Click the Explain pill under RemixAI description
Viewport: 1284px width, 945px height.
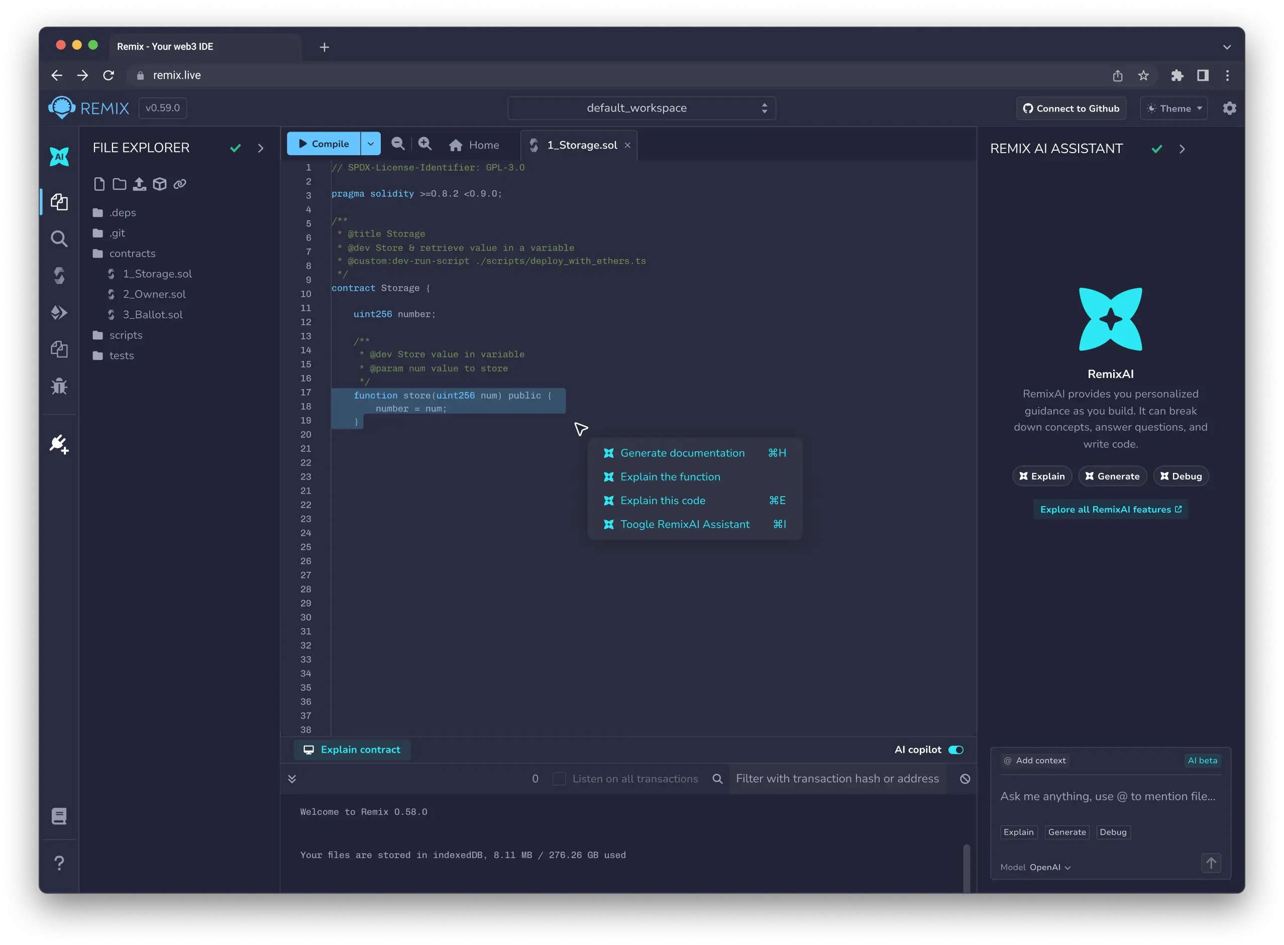click(x=1041, y=476)
